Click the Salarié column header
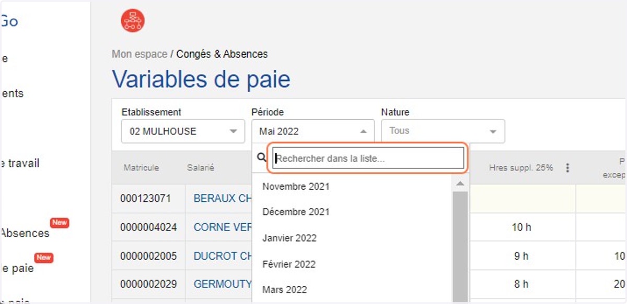 click(x=201, y=168)
